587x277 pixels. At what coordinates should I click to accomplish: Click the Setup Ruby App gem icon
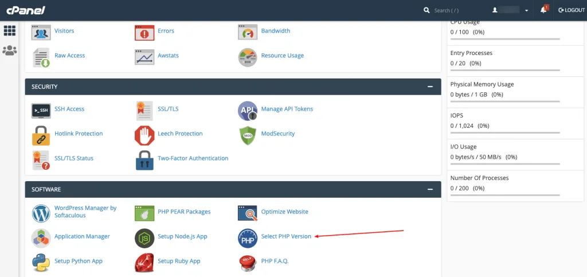coord(144,263)
